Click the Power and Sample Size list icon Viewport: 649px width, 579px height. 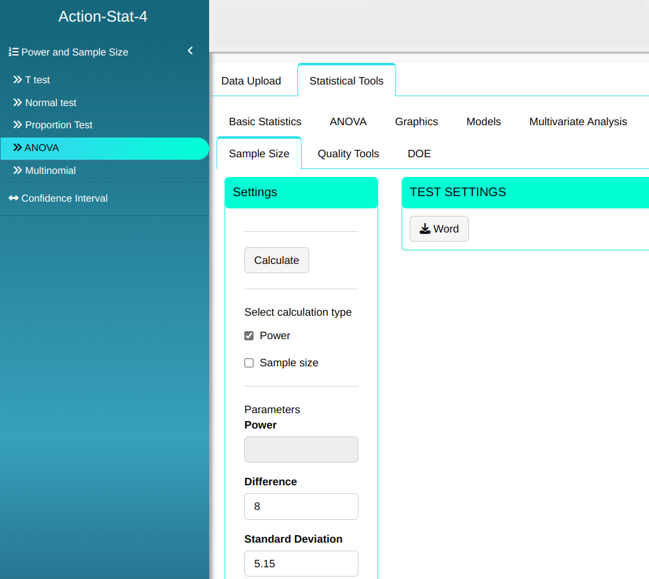pos(14,52)
